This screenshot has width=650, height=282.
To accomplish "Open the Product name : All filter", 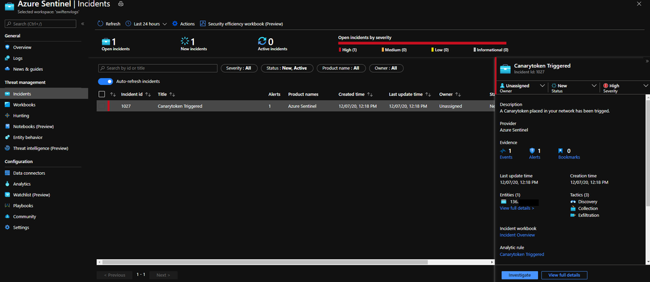I will 341,68.
